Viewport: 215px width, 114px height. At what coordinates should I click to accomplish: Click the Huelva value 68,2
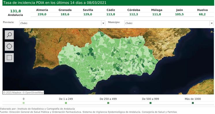[x=202, y=14]
